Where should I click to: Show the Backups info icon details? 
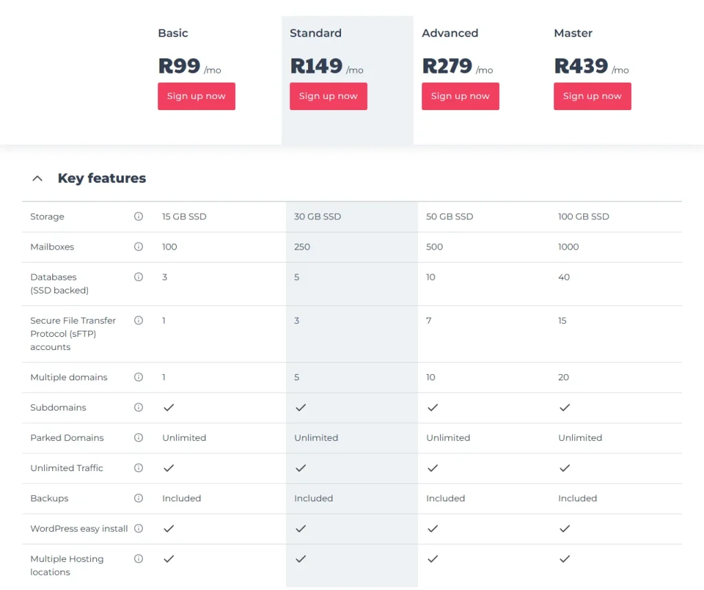pyautogui.click(x=138, y=499)
